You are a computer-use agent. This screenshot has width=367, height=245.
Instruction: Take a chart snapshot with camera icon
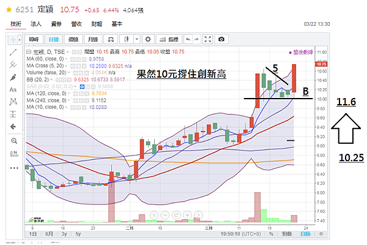[221, 39]
